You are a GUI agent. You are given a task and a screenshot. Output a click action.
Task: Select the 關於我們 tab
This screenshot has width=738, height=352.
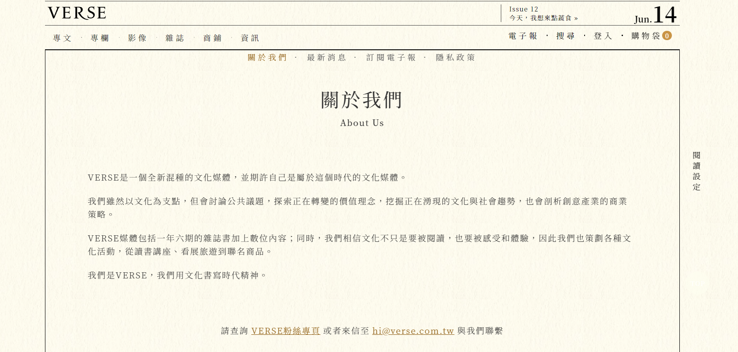pyautogui.click(x=267, y=58)
